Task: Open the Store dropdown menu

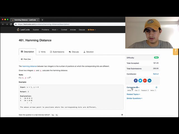Action: [92, 30]
